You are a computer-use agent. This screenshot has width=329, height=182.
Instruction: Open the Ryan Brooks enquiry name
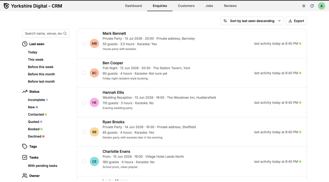click(114, 122)
